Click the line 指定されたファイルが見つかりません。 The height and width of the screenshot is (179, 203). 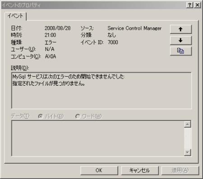pyautogui.click(x=49, y=83)
